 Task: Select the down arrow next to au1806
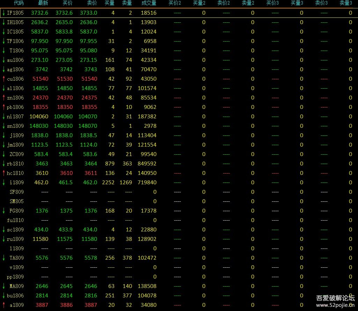(x=3, y=60)
